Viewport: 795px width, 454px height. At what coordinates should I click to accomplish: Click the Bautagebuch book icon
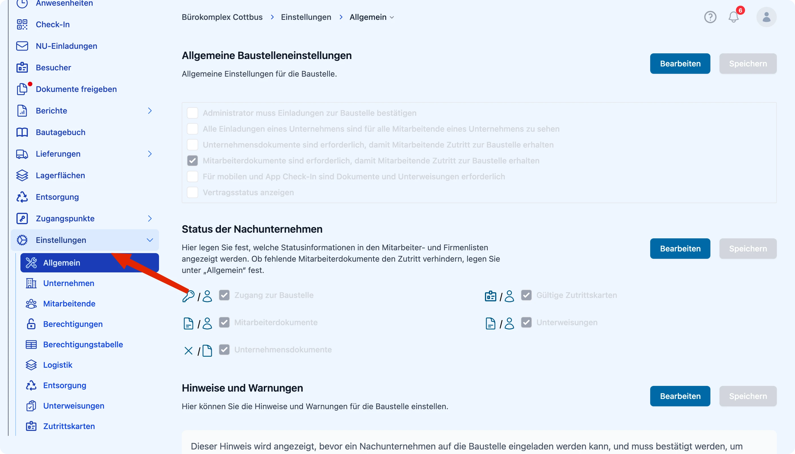click(x=22, y=132)
